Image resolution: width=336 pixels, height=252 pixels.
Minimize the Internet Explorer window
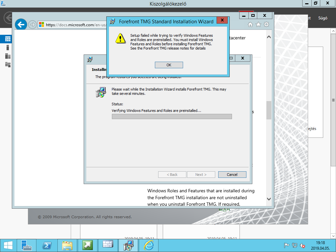click(x=244, y=16)
